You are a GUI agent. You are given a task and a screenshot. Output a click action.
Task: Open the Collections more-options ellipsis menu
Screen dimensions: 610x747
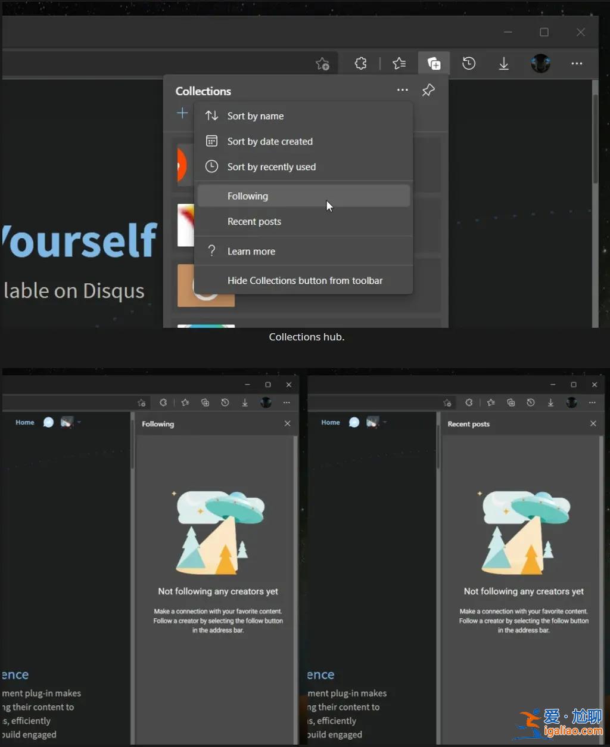click(402, 90)
